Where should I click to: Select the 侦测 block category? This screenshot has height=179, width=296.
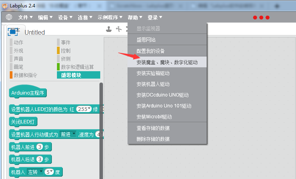[64, 59]
